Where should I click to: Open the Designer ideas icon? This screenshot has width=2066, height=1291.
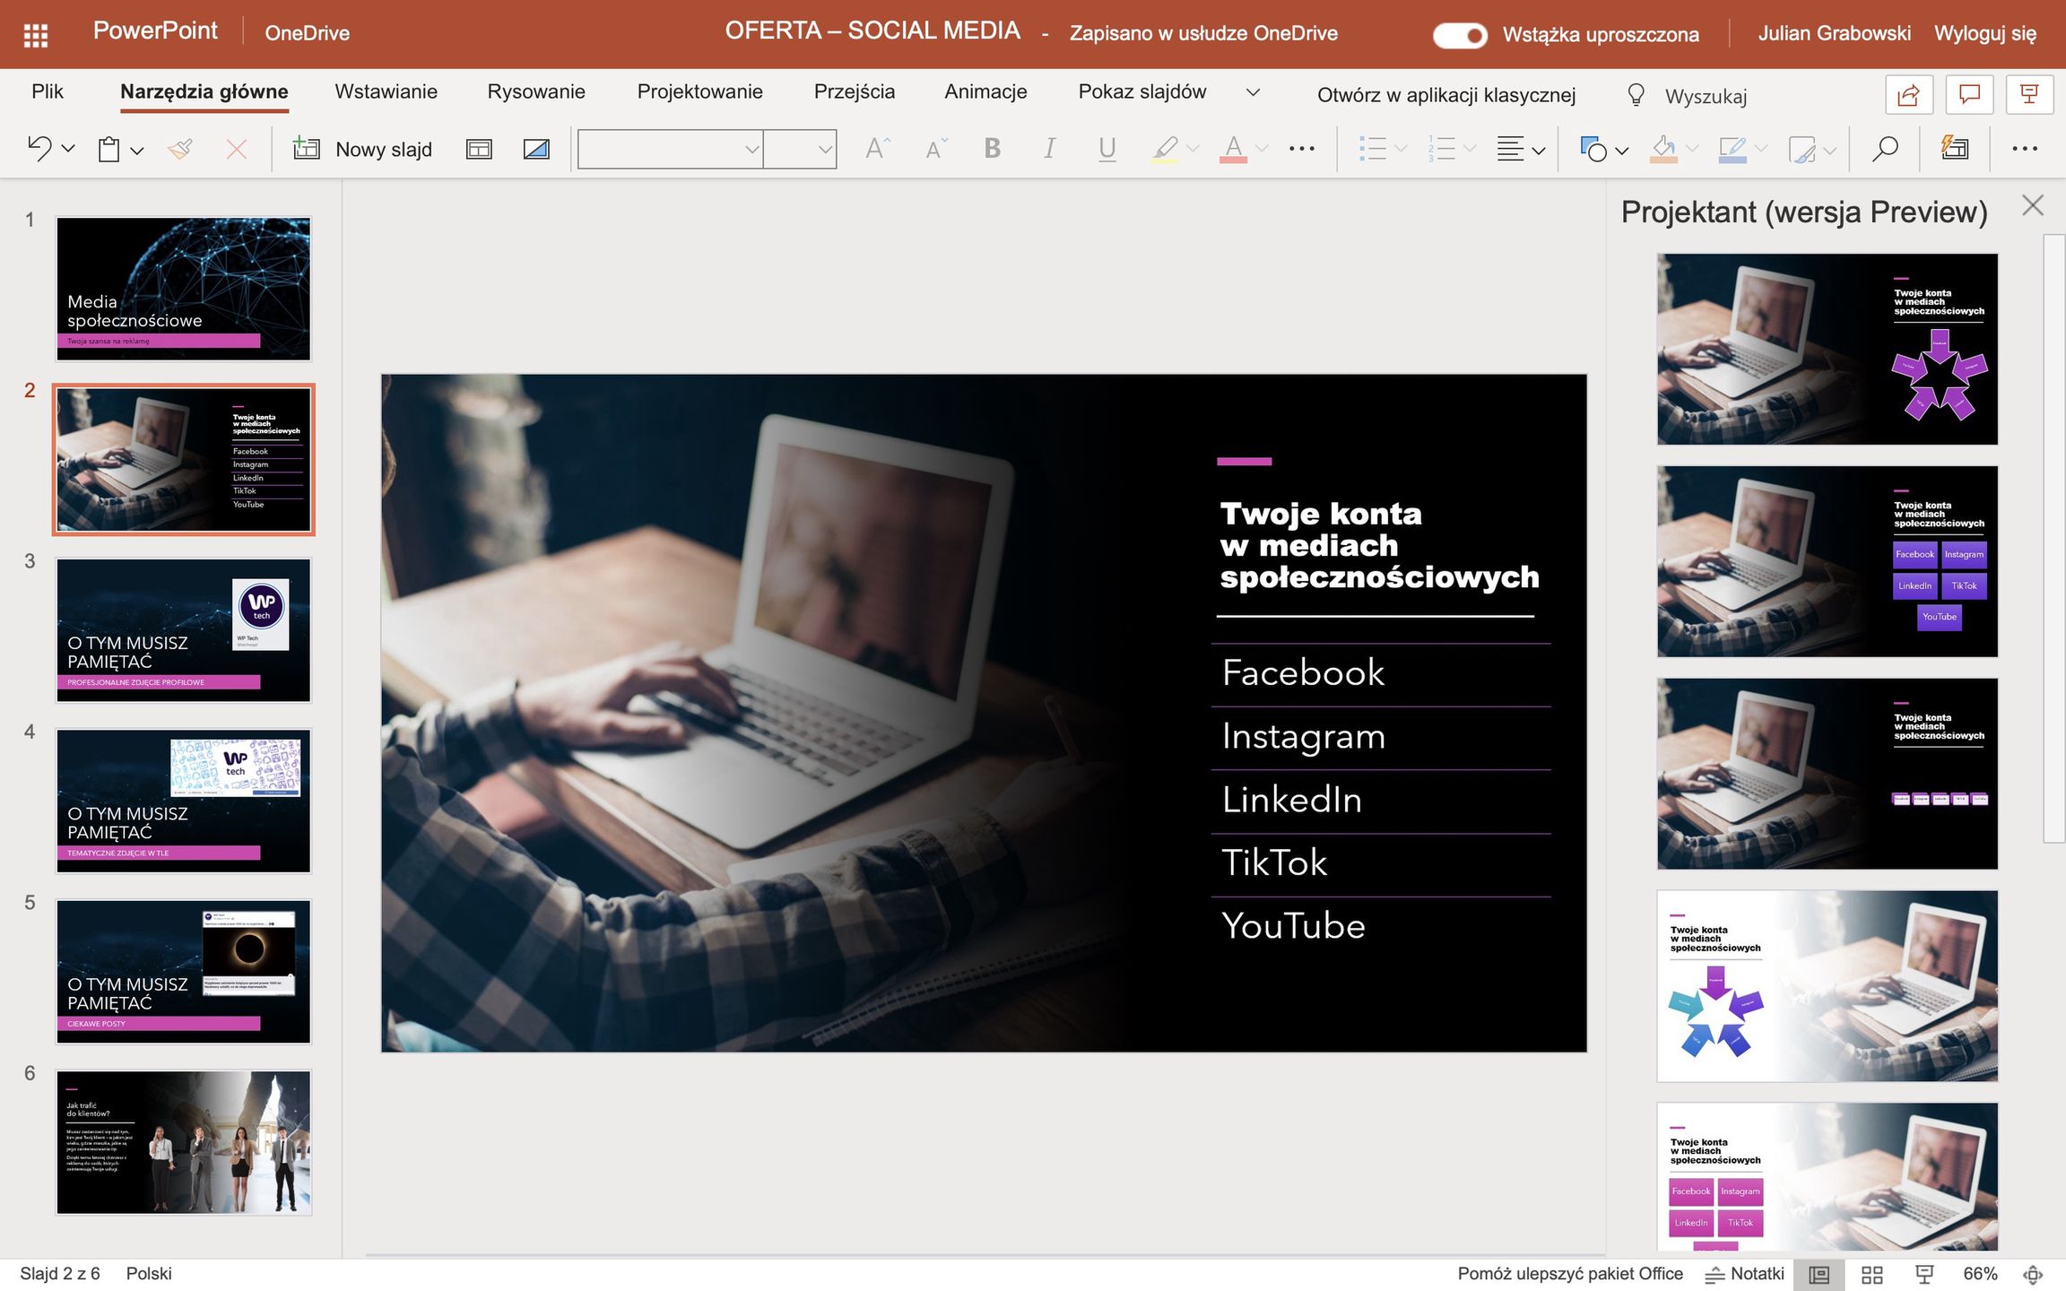pos(1955,148)
